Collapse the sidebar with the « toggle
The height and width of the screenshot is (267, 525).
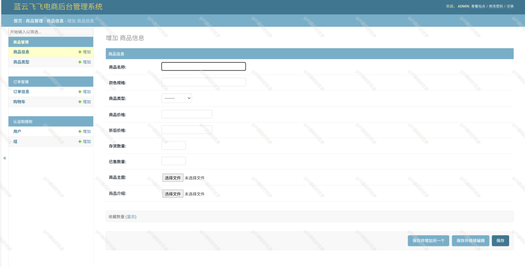click(x=4, y=158)
